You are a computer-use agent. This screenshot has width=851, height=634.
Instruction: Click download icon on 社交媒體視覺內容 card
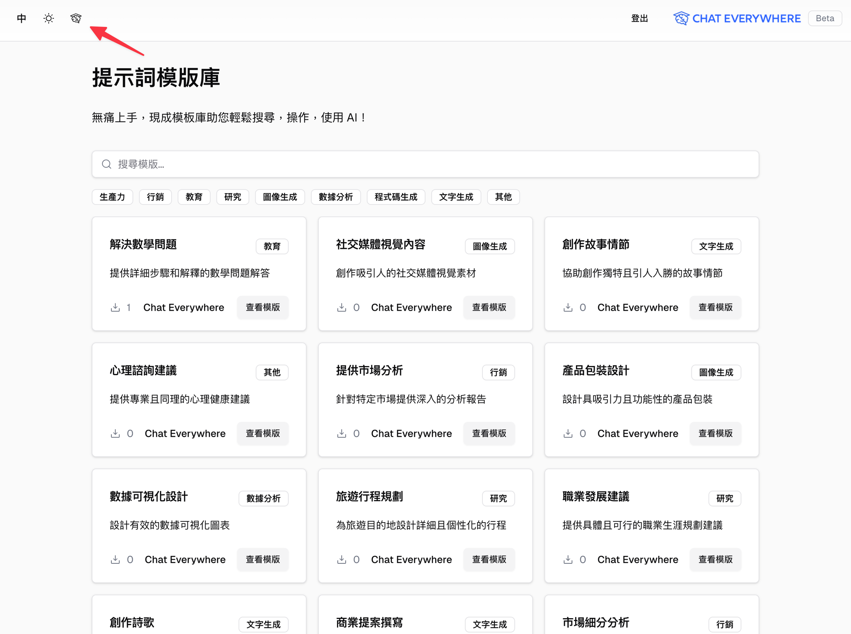click(342, 307)
